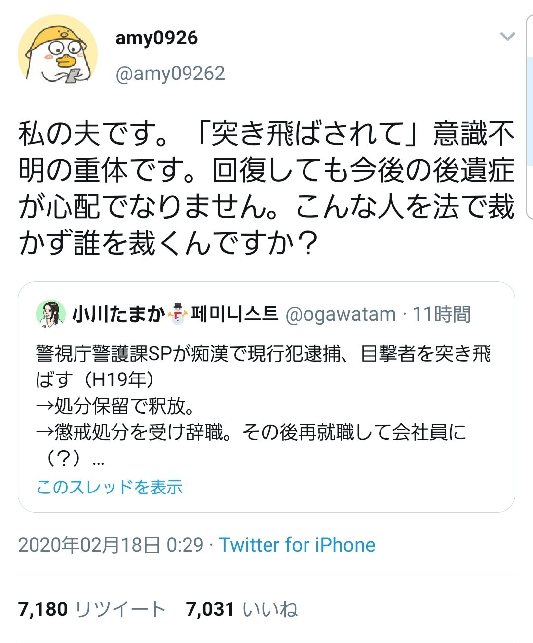
Task: Open quoted author 小川たまか's name
Action: (118, 314)
